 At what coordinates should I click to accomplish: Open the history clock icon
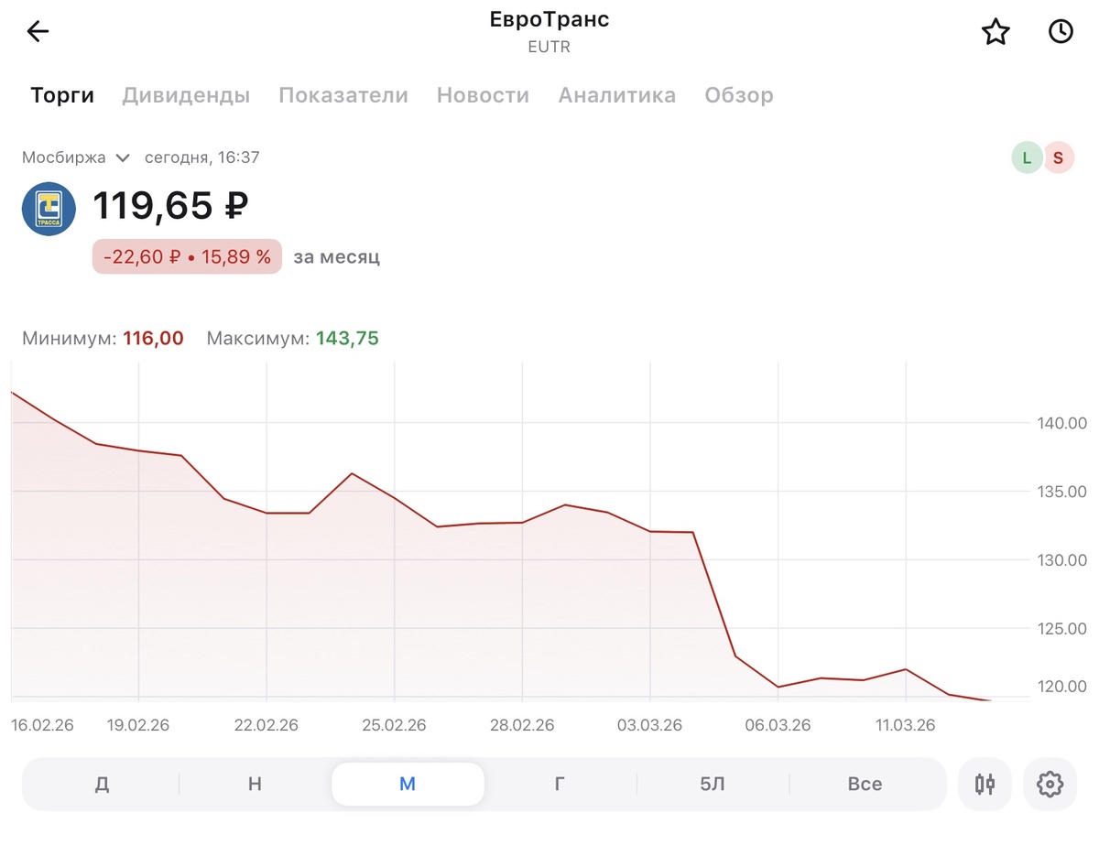(1061, 32)
